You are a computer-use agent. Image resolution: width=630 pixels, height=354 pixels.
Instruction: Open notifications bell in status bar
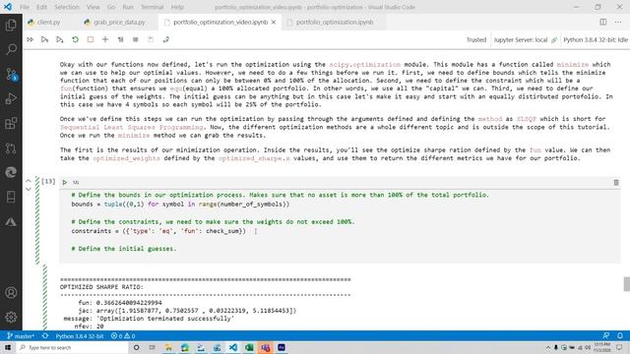point(620,336)
